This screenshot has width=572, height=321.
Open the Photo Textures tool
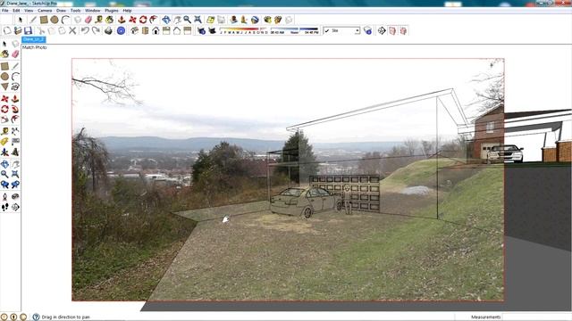244,20
